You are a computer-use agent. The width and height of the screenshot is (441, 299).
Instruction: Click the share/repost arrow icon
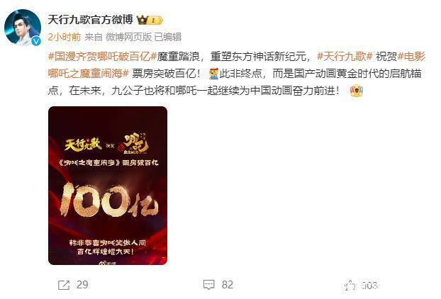(x=64, y=285)
